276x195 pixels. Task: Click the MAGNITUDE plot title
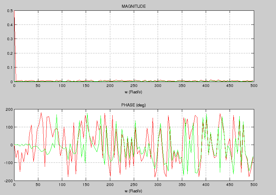point(133,6)
